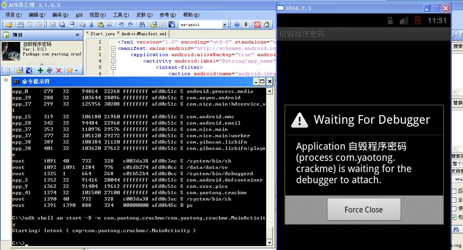
Task: Open the 工具(T) menu
Action: [x=121, y=15]
